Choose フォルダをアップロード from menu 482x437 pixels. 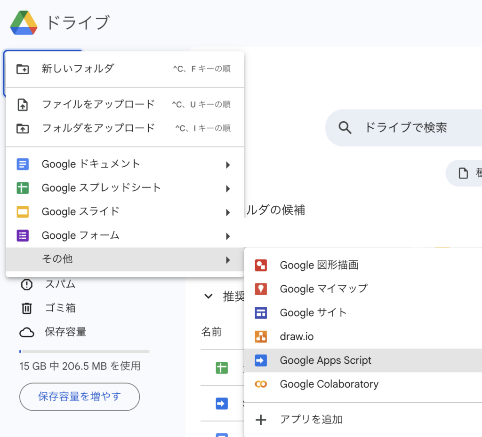click(125, 128)
